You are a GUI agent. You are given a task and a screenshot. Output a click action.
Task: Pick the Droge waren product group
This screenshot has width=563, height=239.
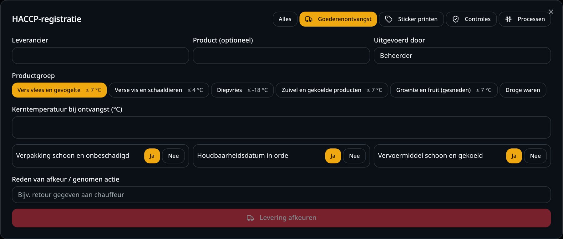[x=523, y=90]
